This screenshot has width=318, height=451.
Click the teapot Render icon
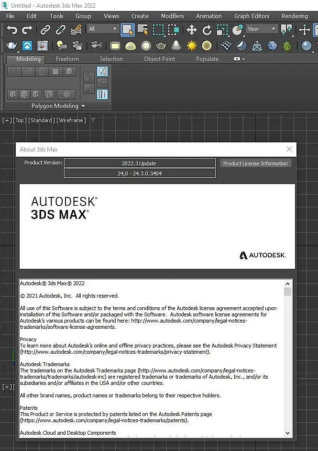pos(12,46)
